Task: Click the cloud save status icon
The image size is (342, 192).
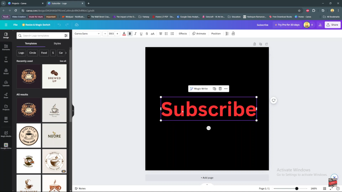Action: click(77, 25)
